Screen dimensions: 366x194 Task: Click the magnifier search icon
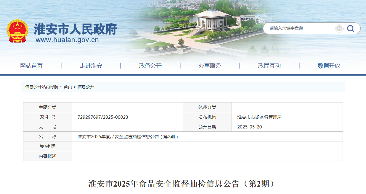coord(351,28)
